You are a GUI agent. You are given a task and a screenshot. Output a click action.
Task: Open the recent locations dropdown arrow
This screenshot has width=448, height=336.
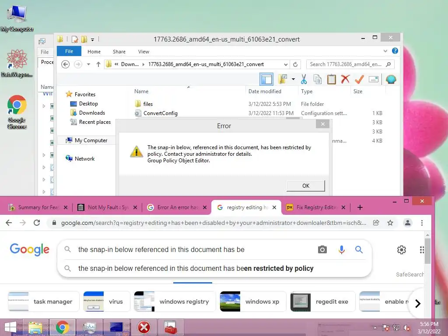pos(88,64)
